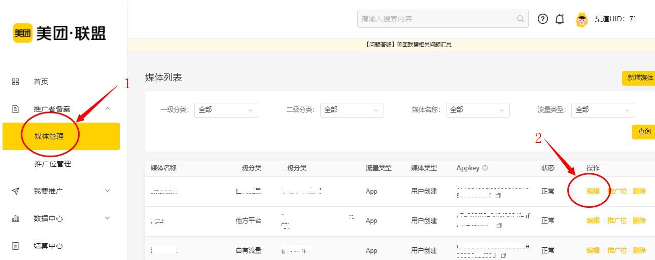Click 推广位 in the first table row
This screenshot has width=655, height=260.
coord(617,192)
